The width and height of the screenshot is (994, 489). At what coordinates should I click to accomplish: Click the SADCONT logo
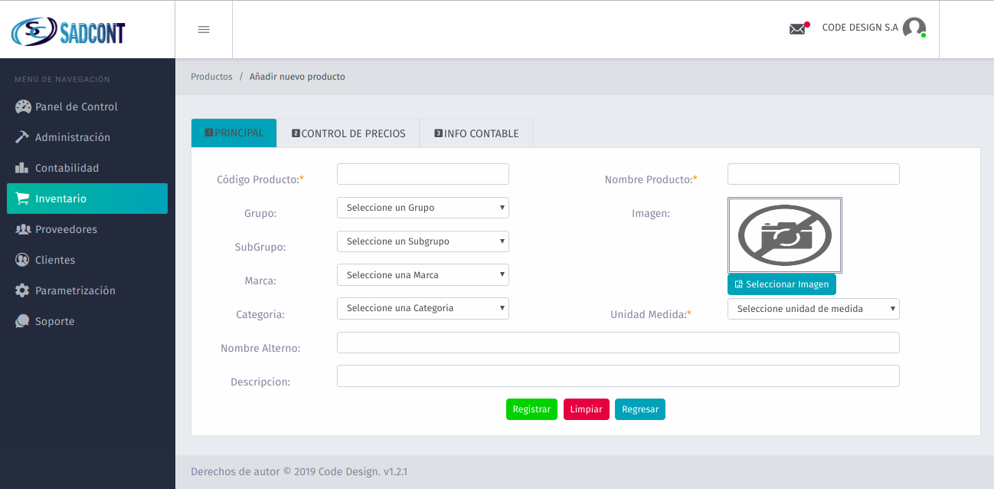[68, 31]
